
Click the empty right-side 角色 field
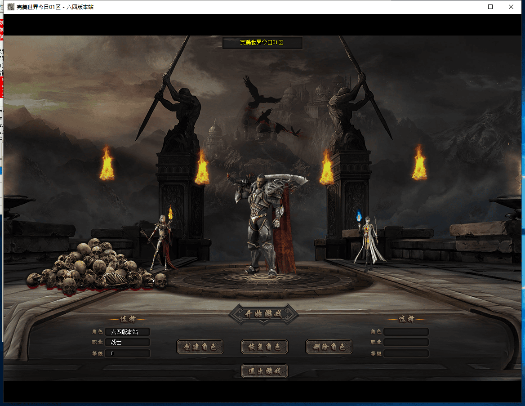coord(406,332)
